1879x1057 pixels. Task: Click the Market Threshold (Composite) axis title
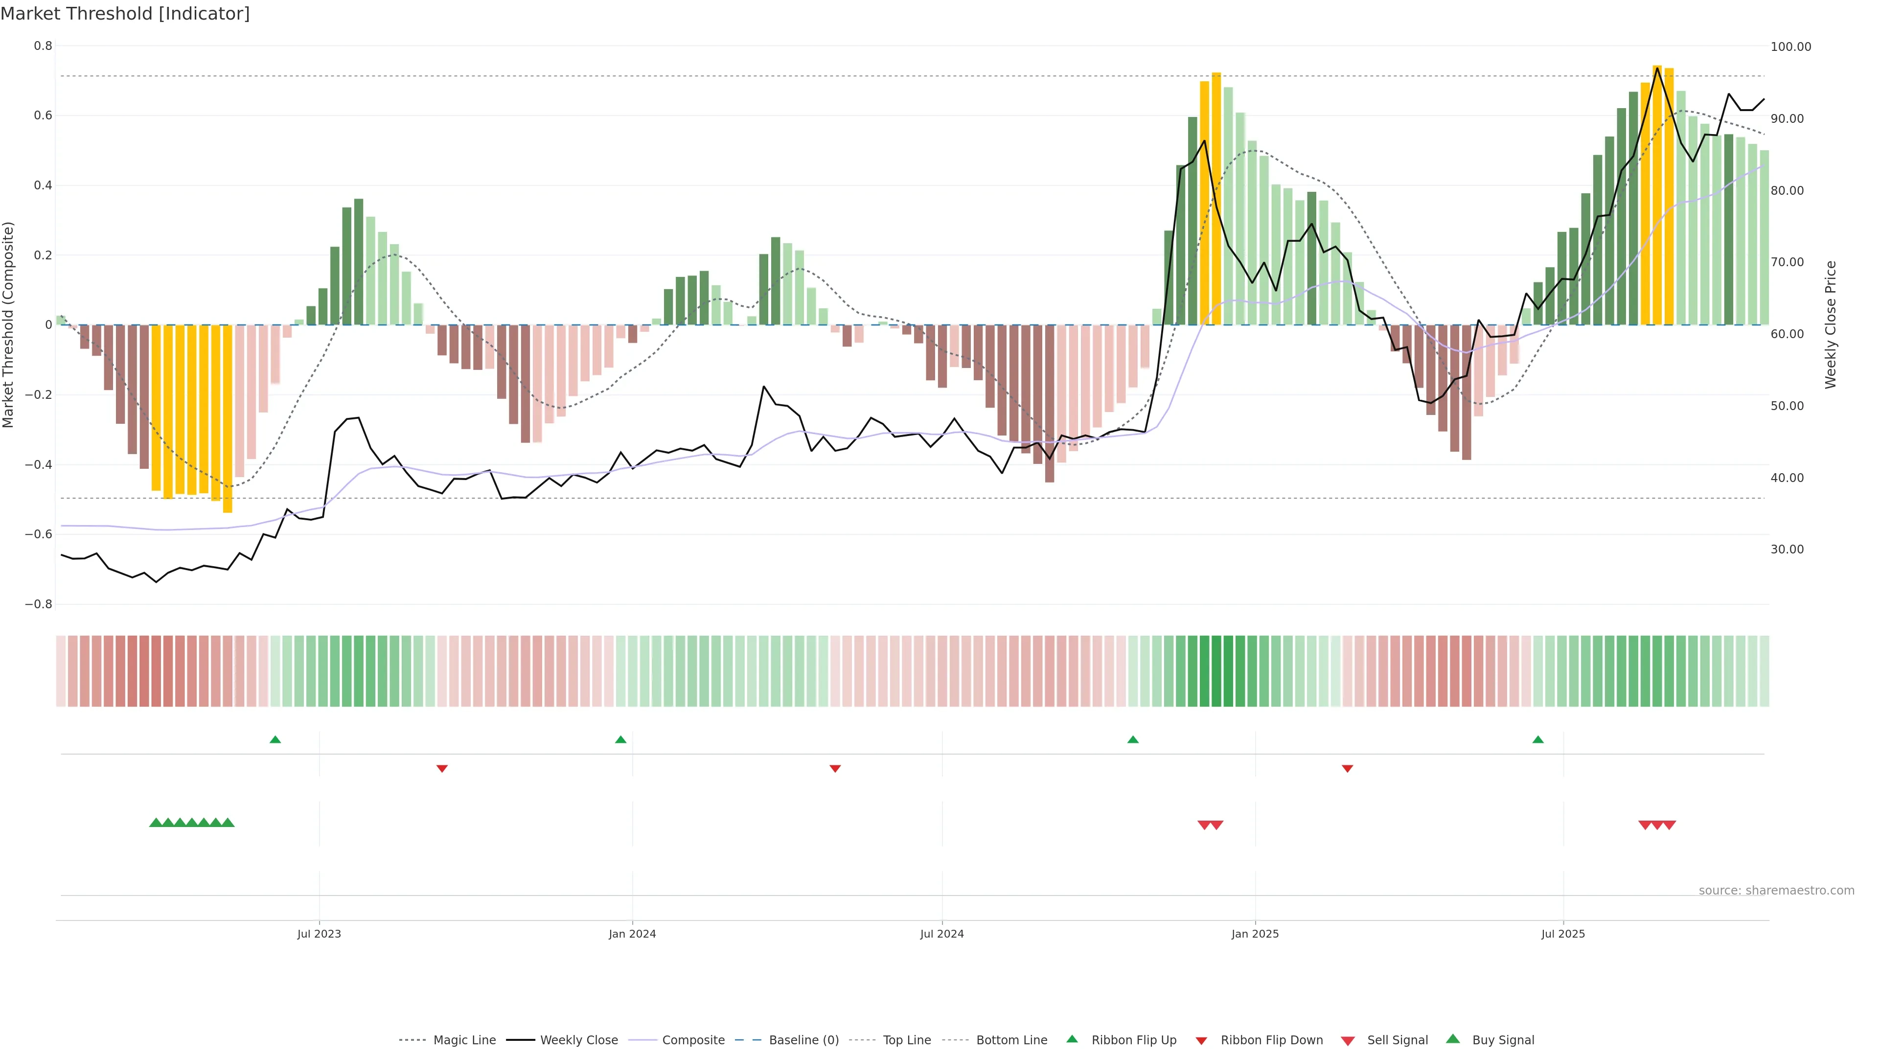pos(9,324)
